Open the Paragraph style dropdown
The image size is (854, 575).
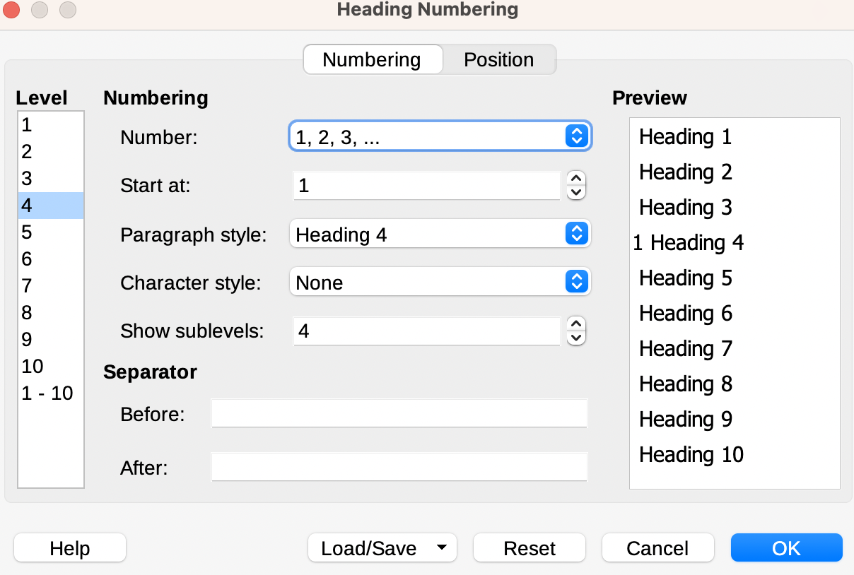440,235
